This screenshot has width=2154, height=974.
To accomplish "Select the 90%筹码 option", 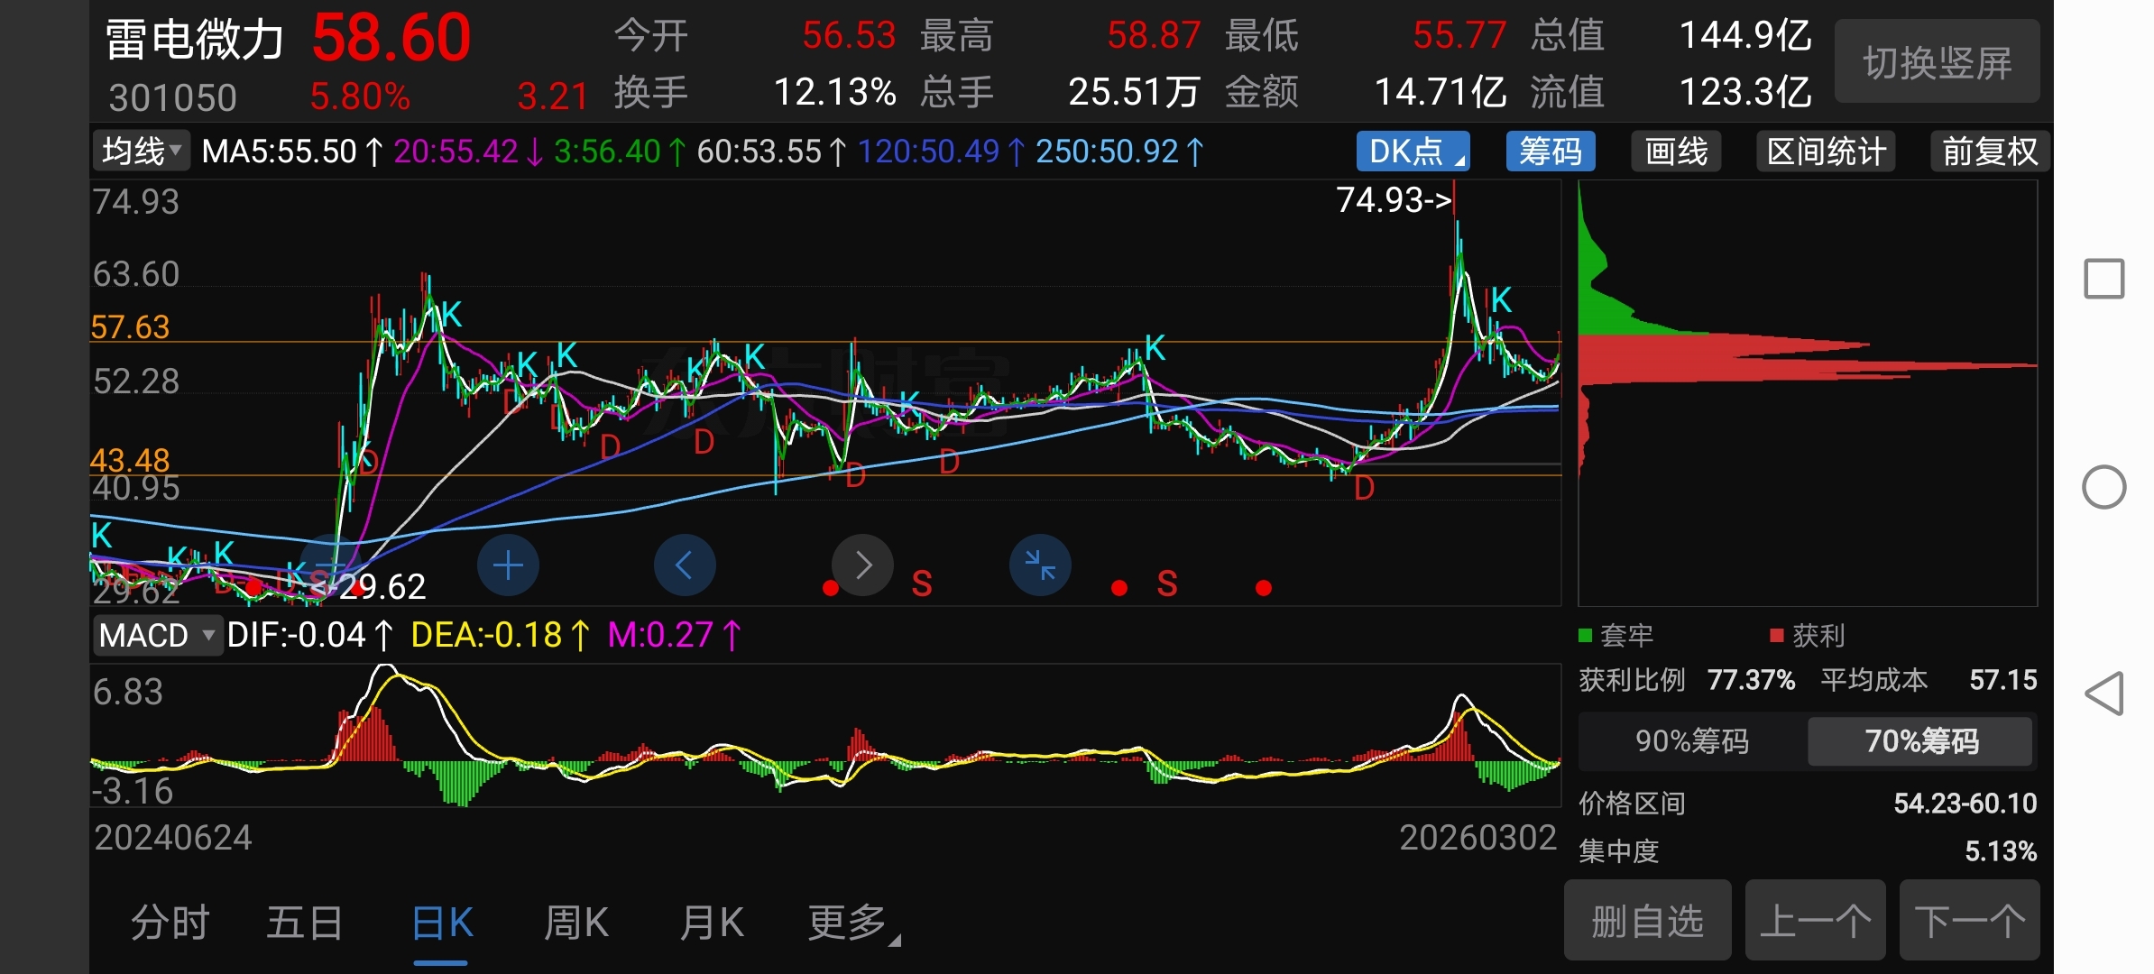I will [1691, 741].
